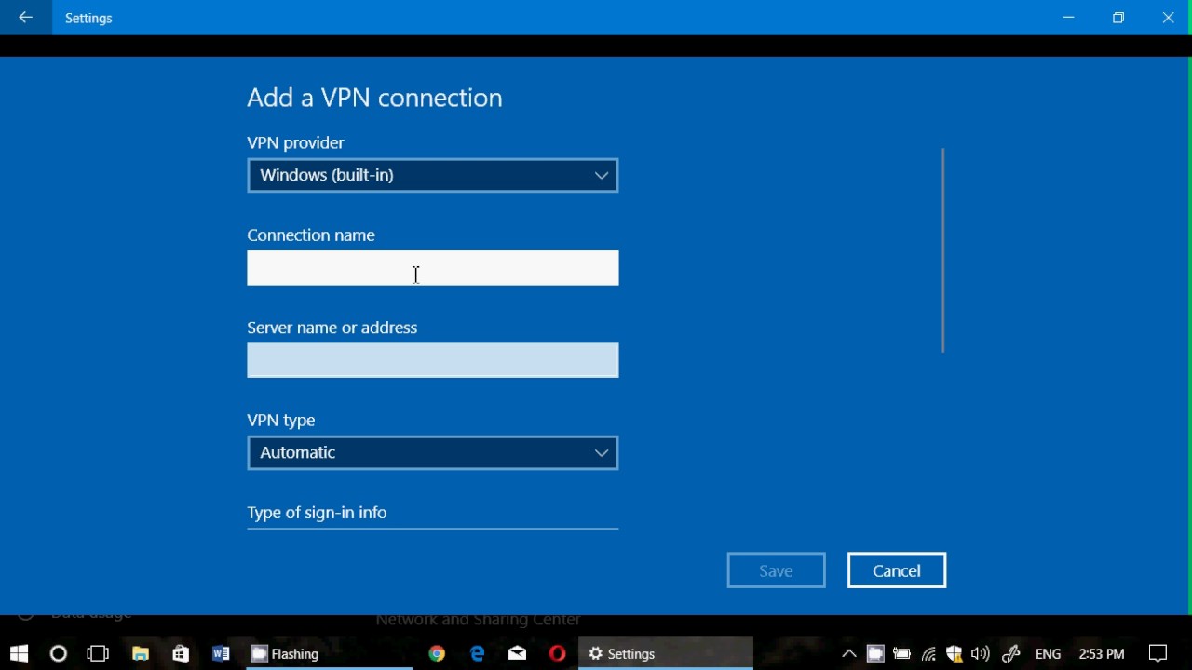Minimize the Settings window
Image resolution: width=1192 pixels, height=670 pixels.
coord(1069,18)
